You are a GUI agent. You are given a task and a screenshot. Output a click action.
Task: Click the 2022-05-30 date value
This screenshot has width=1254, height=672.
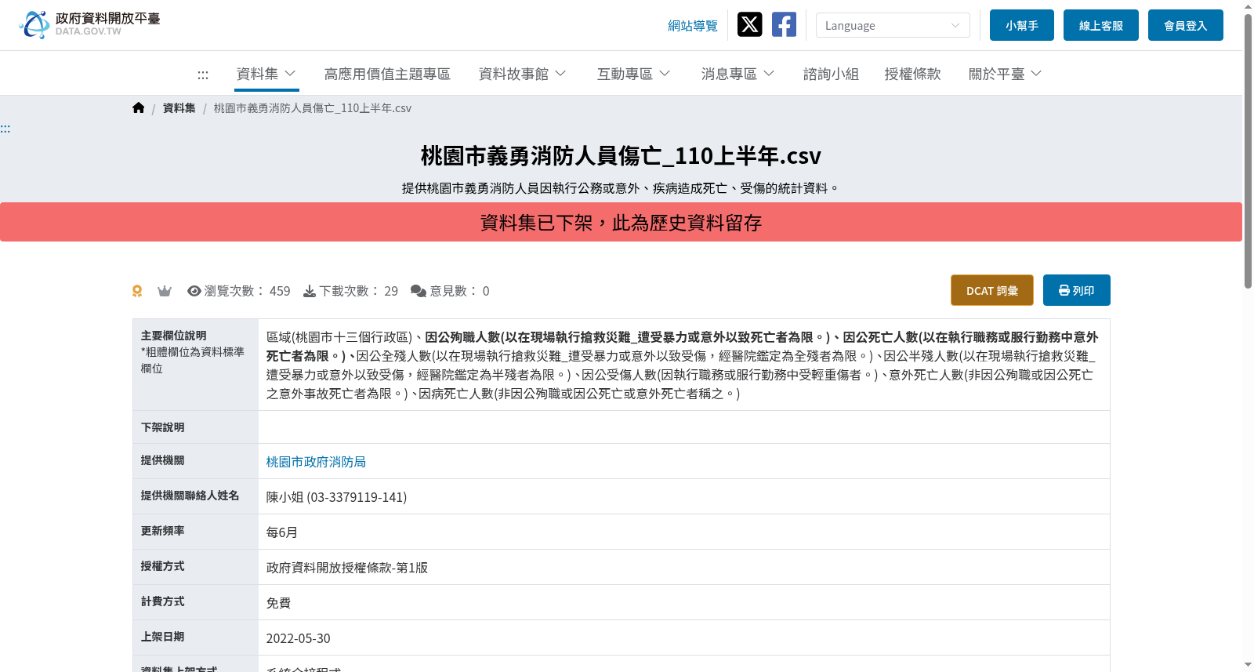tap(299, 638)
